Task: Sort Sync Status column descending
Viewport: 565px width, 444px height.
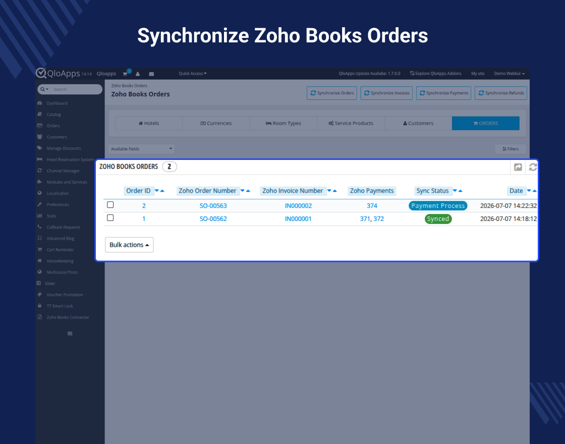Action: 455,191
